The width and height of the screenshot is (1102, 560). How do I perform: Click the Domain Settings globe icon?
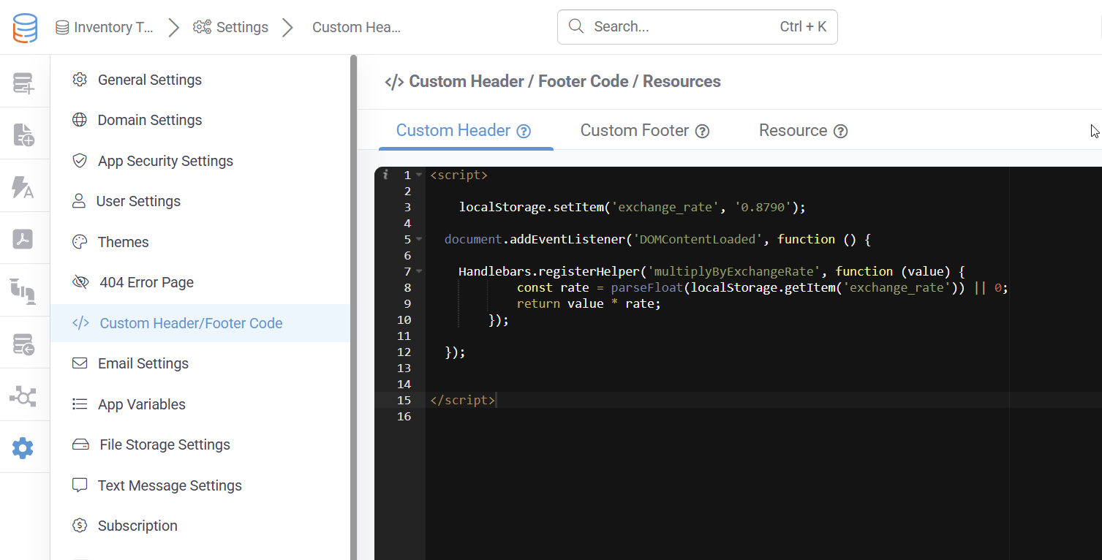pos(80,120)
